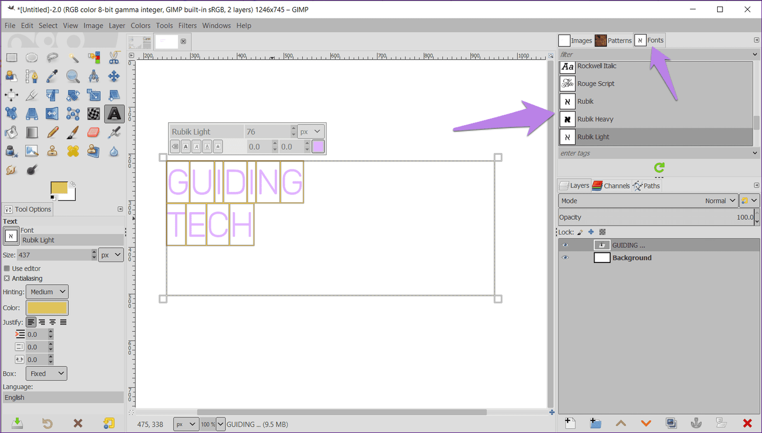Raise the layer with up arrow
Screen dimensions: 762x433
pyautogui.click(x=621, y=423)
